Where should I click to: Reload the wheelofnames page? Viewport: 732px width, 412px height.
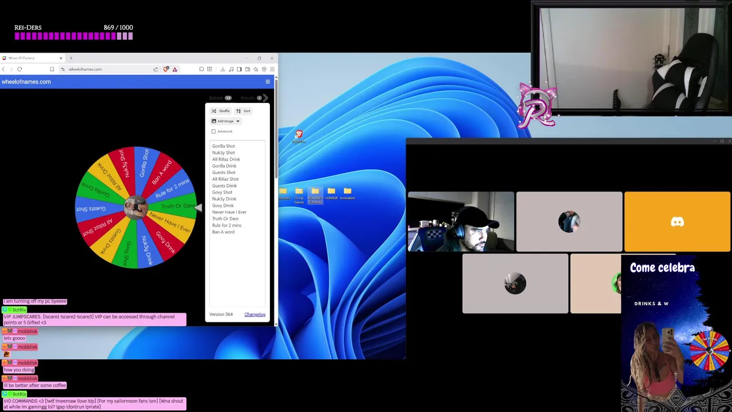click(19, 69)
